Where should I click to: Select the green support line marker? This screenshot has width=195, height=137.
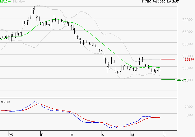coord(168,80)
